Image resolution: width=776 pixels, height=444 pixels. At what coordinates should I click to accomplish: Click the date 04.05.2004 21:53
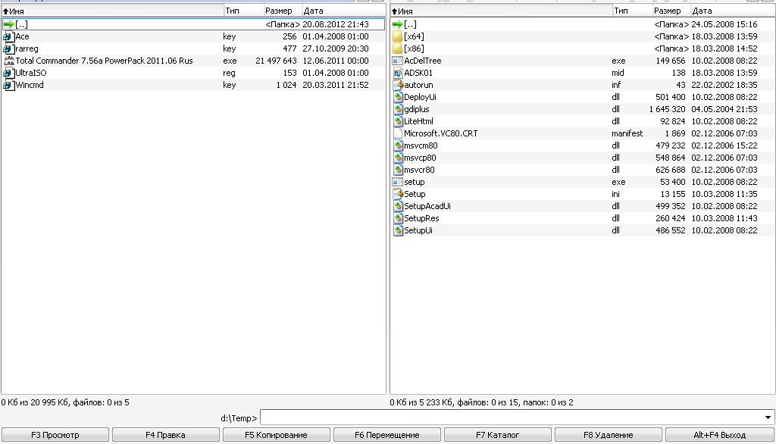pos(724,109)
